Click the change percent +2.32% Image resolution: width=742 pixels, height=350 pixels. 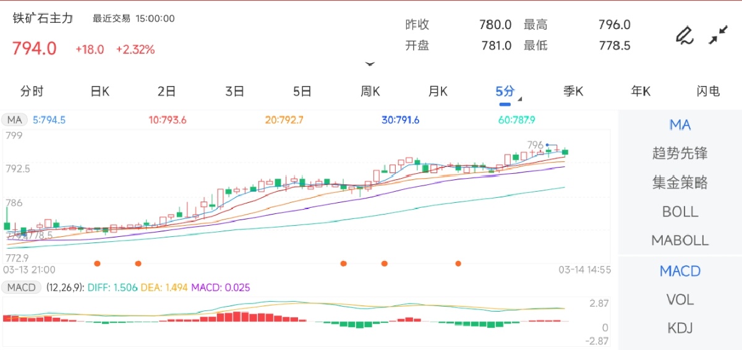pos(135,49)
